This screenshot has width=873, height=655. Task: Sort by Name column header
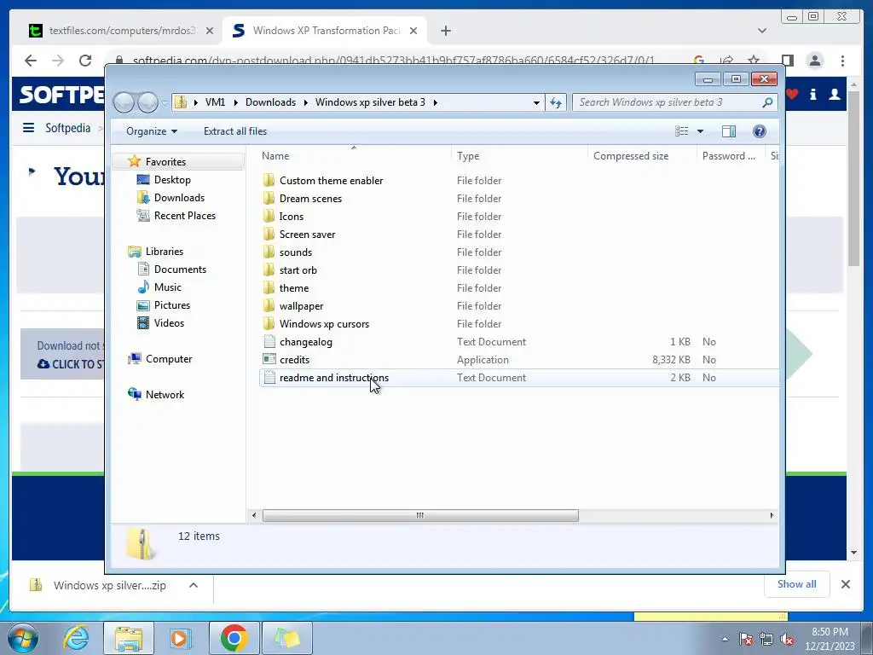[275, 156]
